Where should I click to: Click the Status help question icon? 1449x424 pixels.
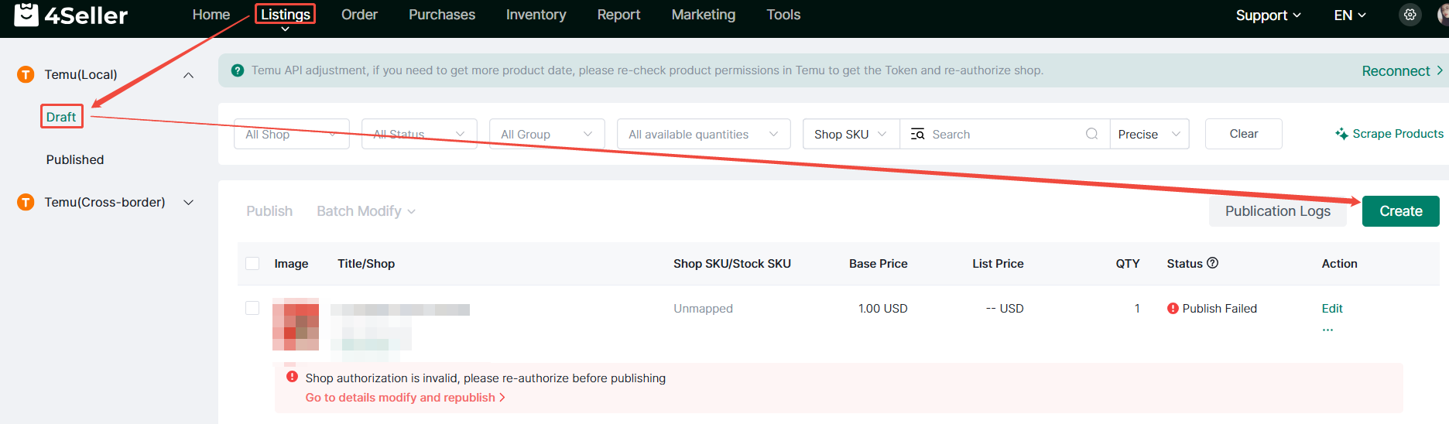1213,263
